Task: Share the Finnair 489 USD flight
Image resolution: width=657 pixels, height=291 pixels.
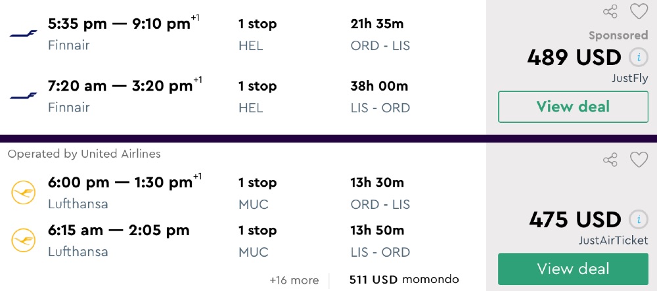Action: click(x=610, y=11)
